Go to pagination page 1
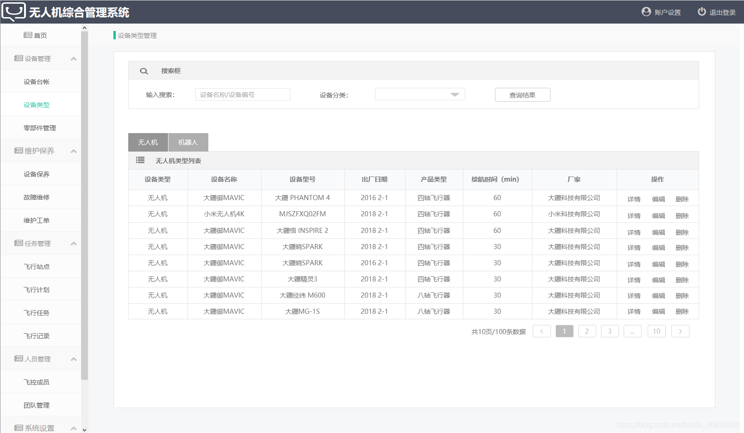The height and width of the screenshot is (433, 744). click(x=564, y=331)
